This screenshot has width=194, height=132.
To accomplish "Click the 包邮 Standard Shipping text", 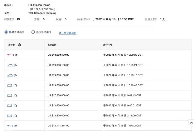I will point(42,13).
